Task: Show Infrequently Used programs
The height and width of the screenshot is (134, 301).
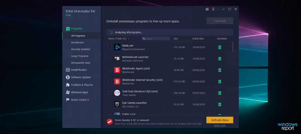Action: (x=81, y=63)
